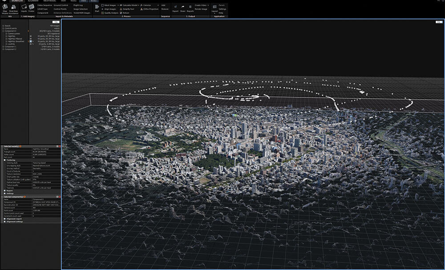Click the Simplify Tool button
This screenshot has width=445, height=270.
click(x=126, y=9)
